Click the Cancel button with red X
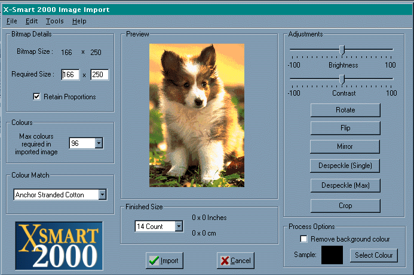Screen dimensions: 414x275 (x=235, y=261)
